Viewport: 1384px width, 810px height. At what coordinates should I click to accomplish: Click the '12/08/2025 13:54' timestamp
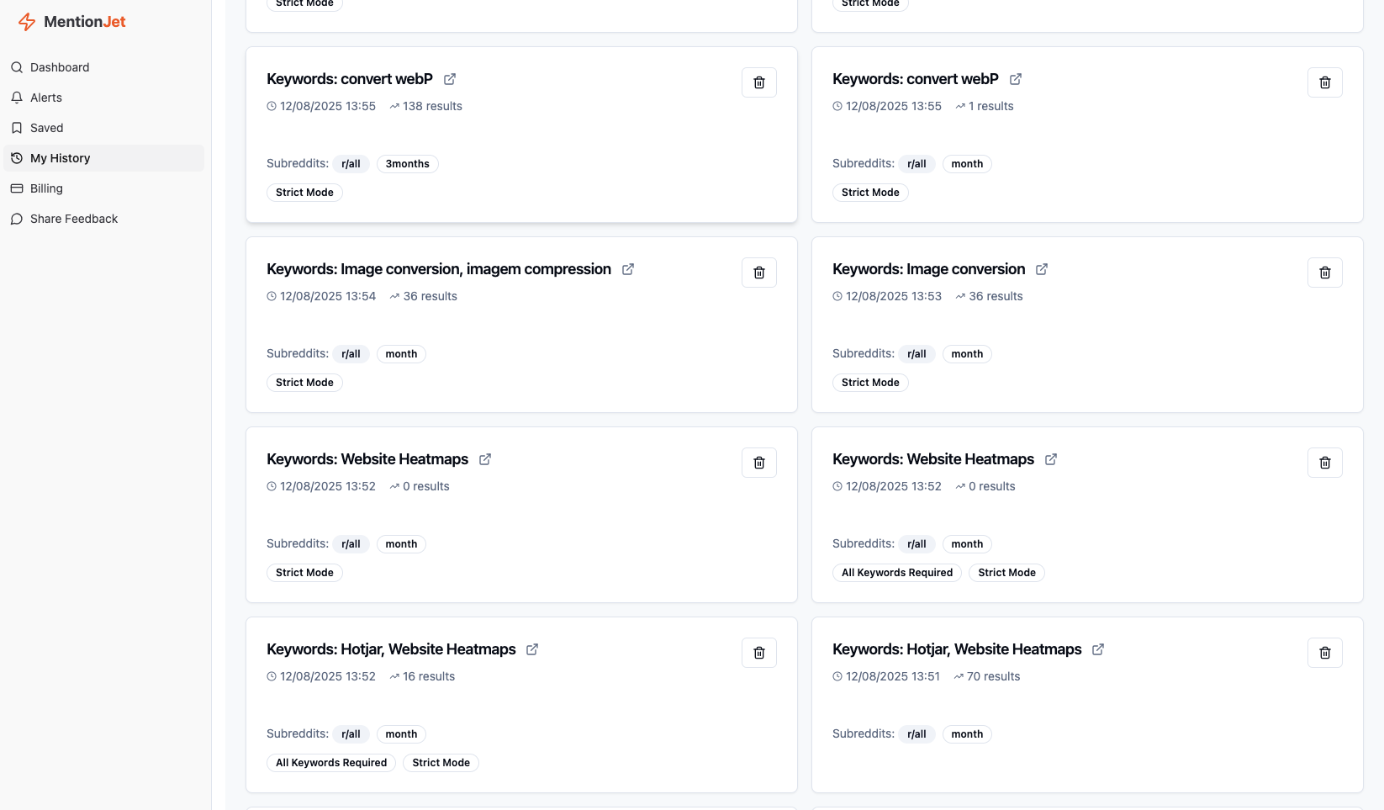328,296
